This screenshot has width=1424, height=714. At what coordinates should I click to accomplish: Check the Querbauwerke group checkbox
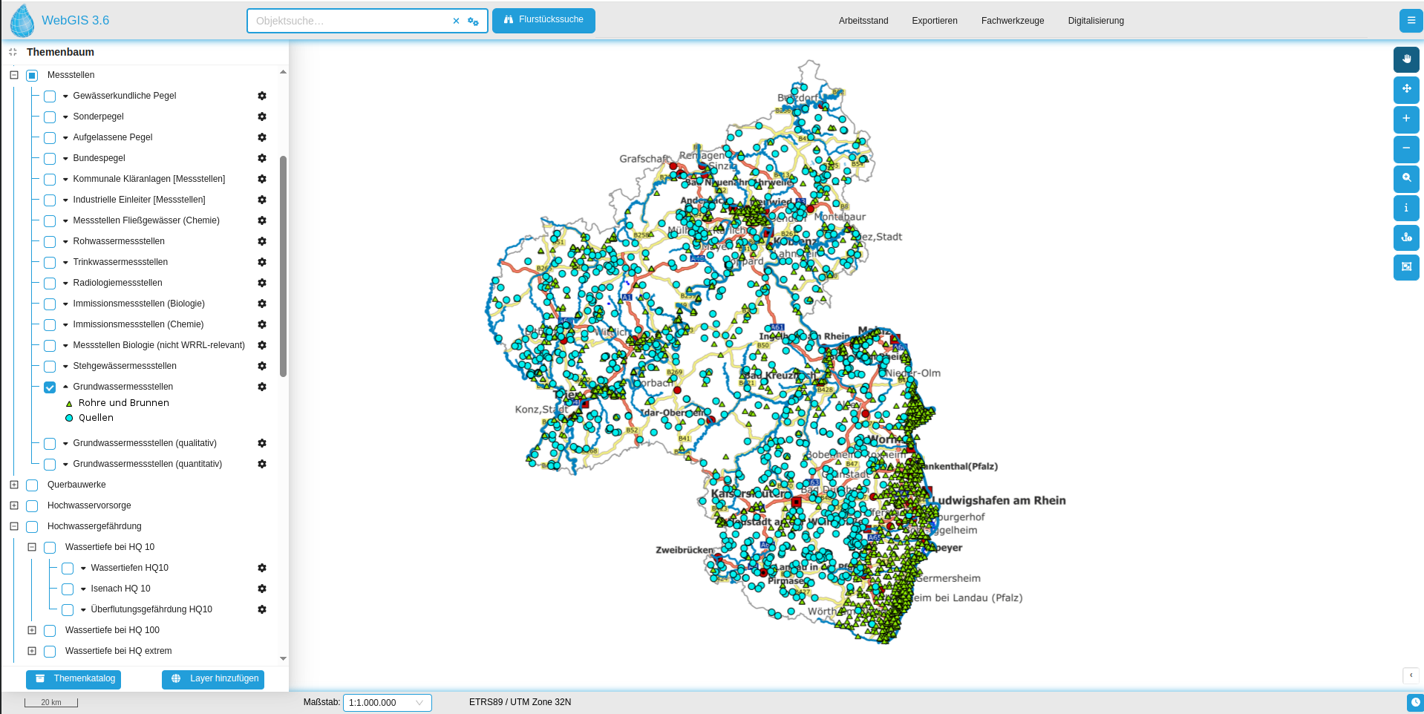coord(32,485)
